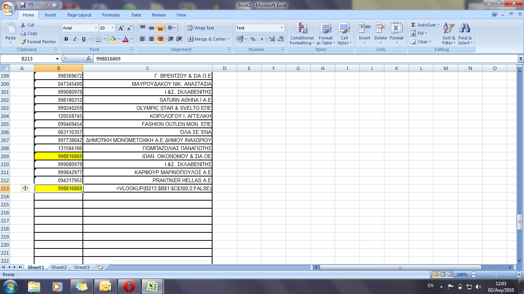524x294 pixels.
Task: Click the Insert cells icon
Action: (364, 28)
